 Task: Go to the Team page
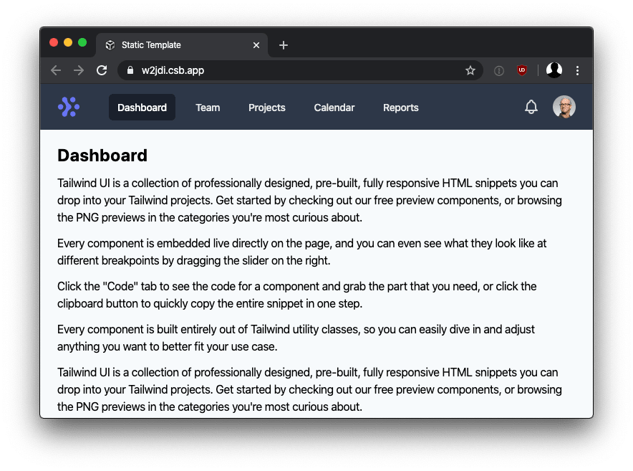pyautogui.click(x=208, y=108)
